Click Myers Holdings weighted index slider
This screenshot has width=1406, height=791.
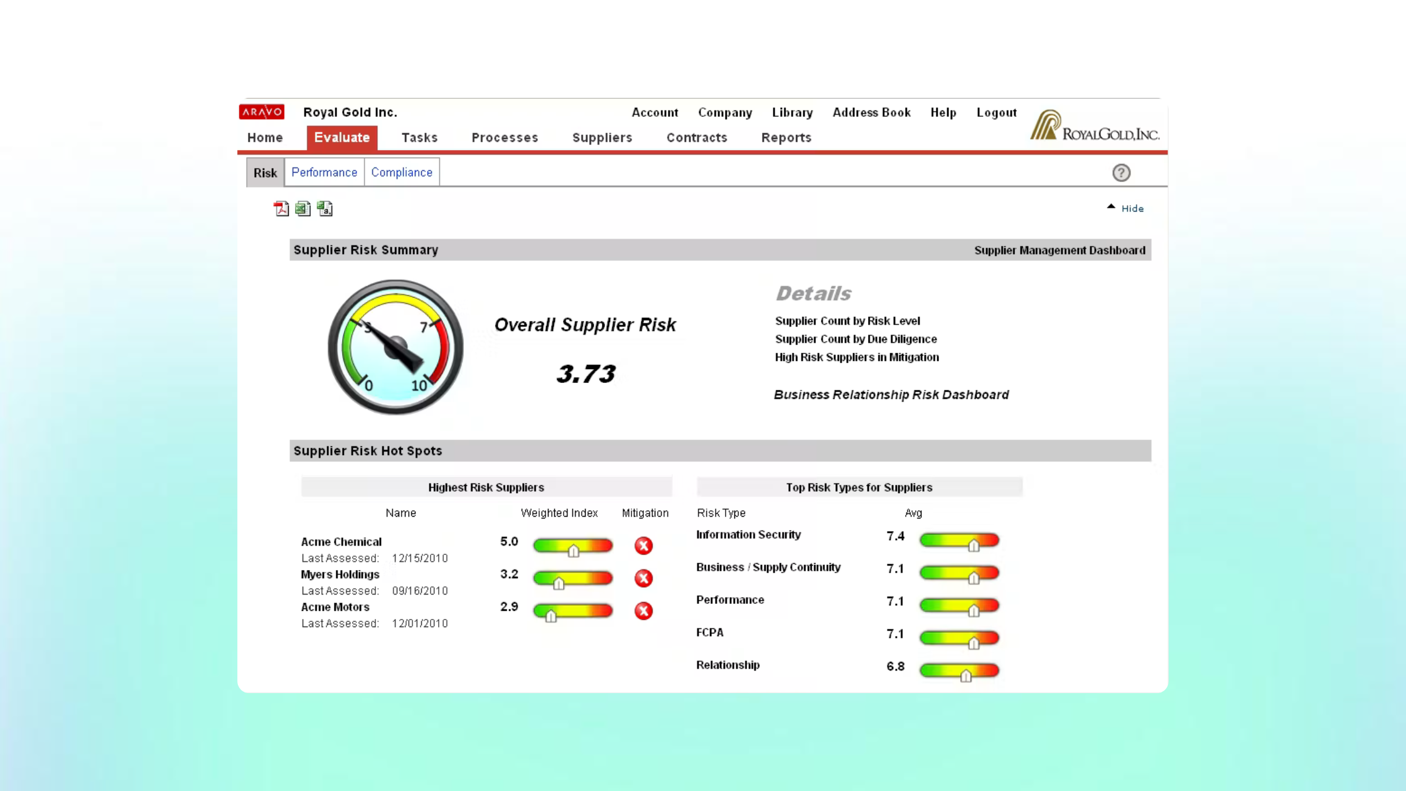click(x=572, y=579)
